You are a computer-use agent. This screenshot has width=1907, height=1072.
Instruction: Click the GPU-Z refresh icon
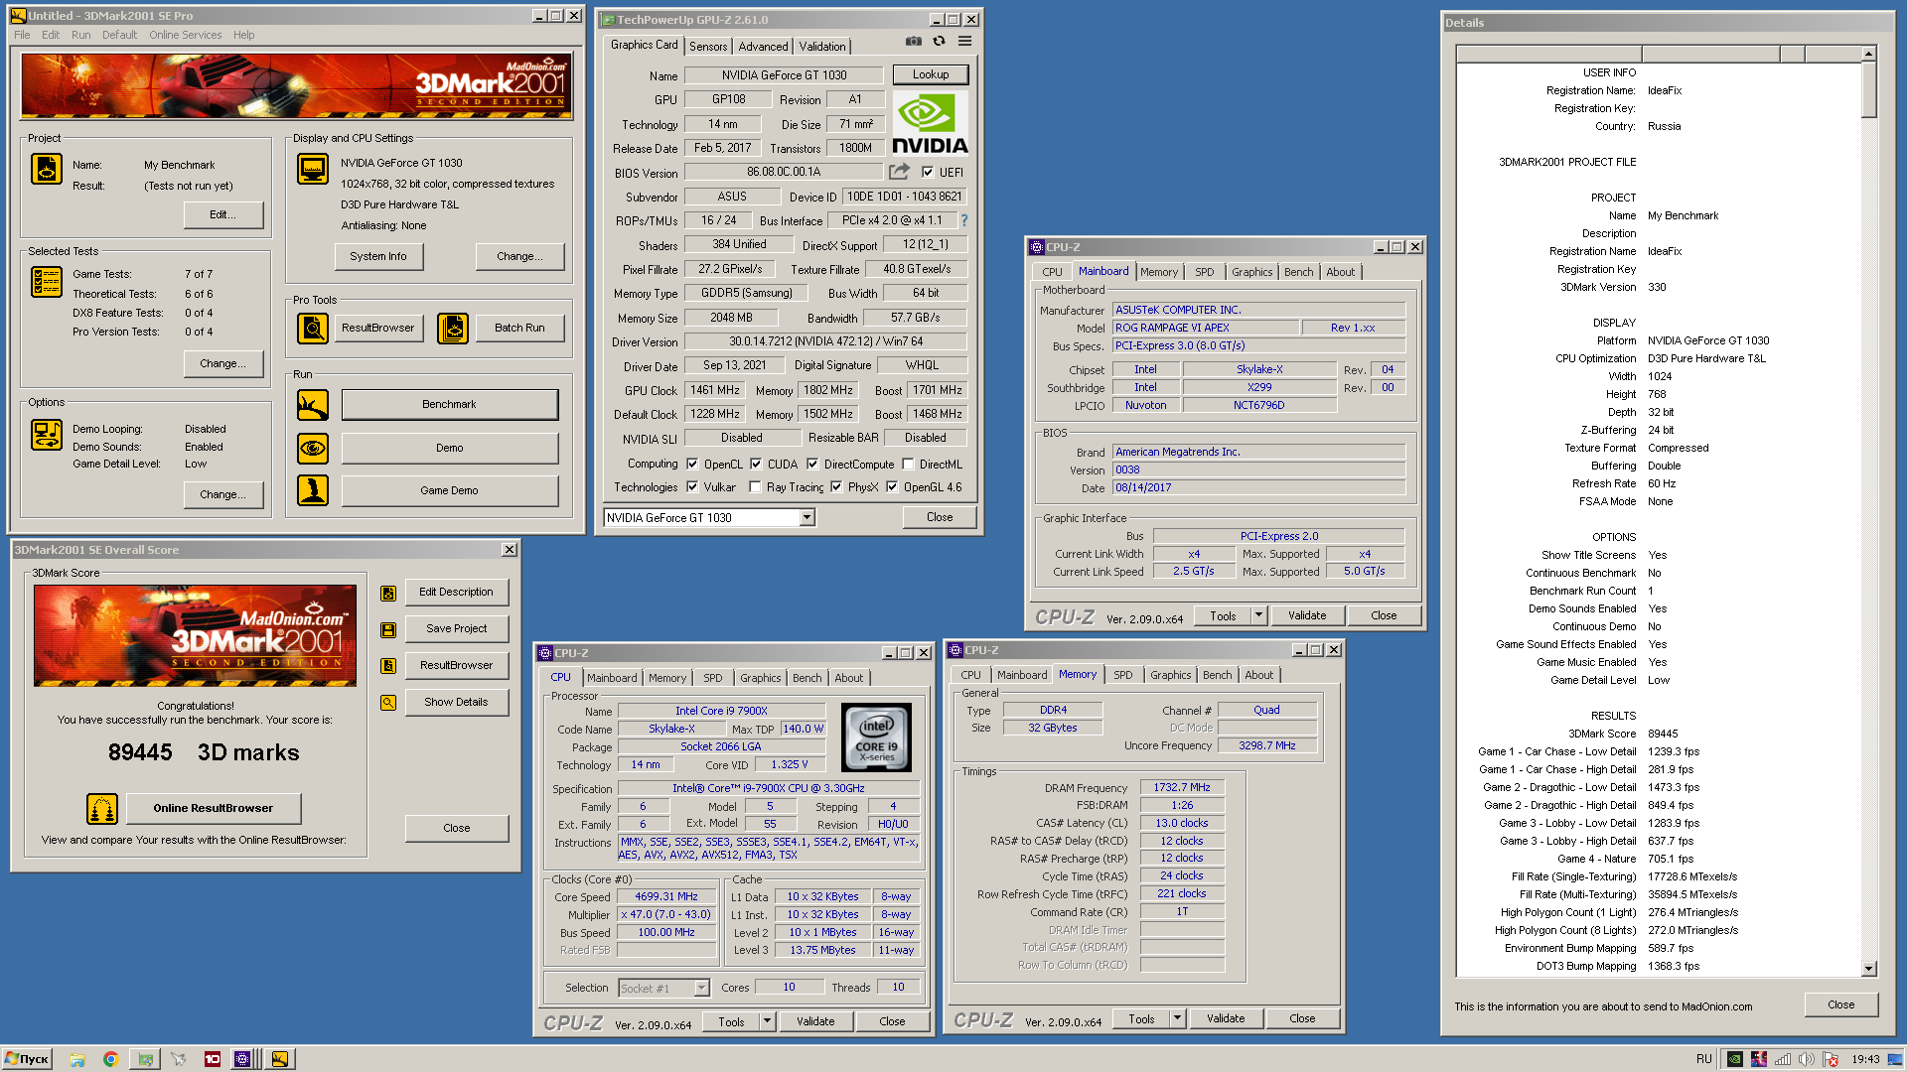coord(939,41)
